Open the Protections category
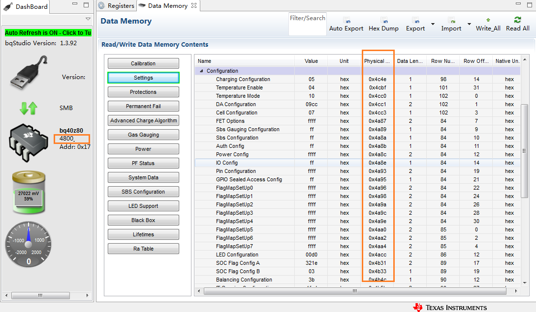The image size is (536, 312). pyautogui.click(x=143, y=92)
